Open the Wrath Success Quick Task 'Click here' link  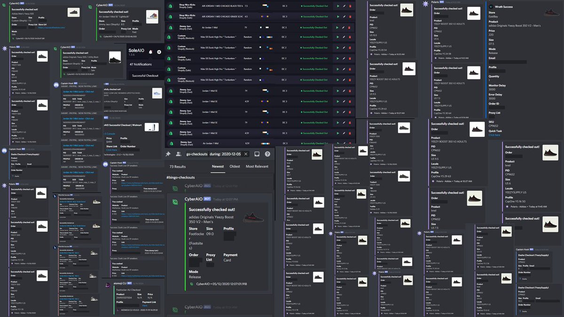click(x=494, y=135)
